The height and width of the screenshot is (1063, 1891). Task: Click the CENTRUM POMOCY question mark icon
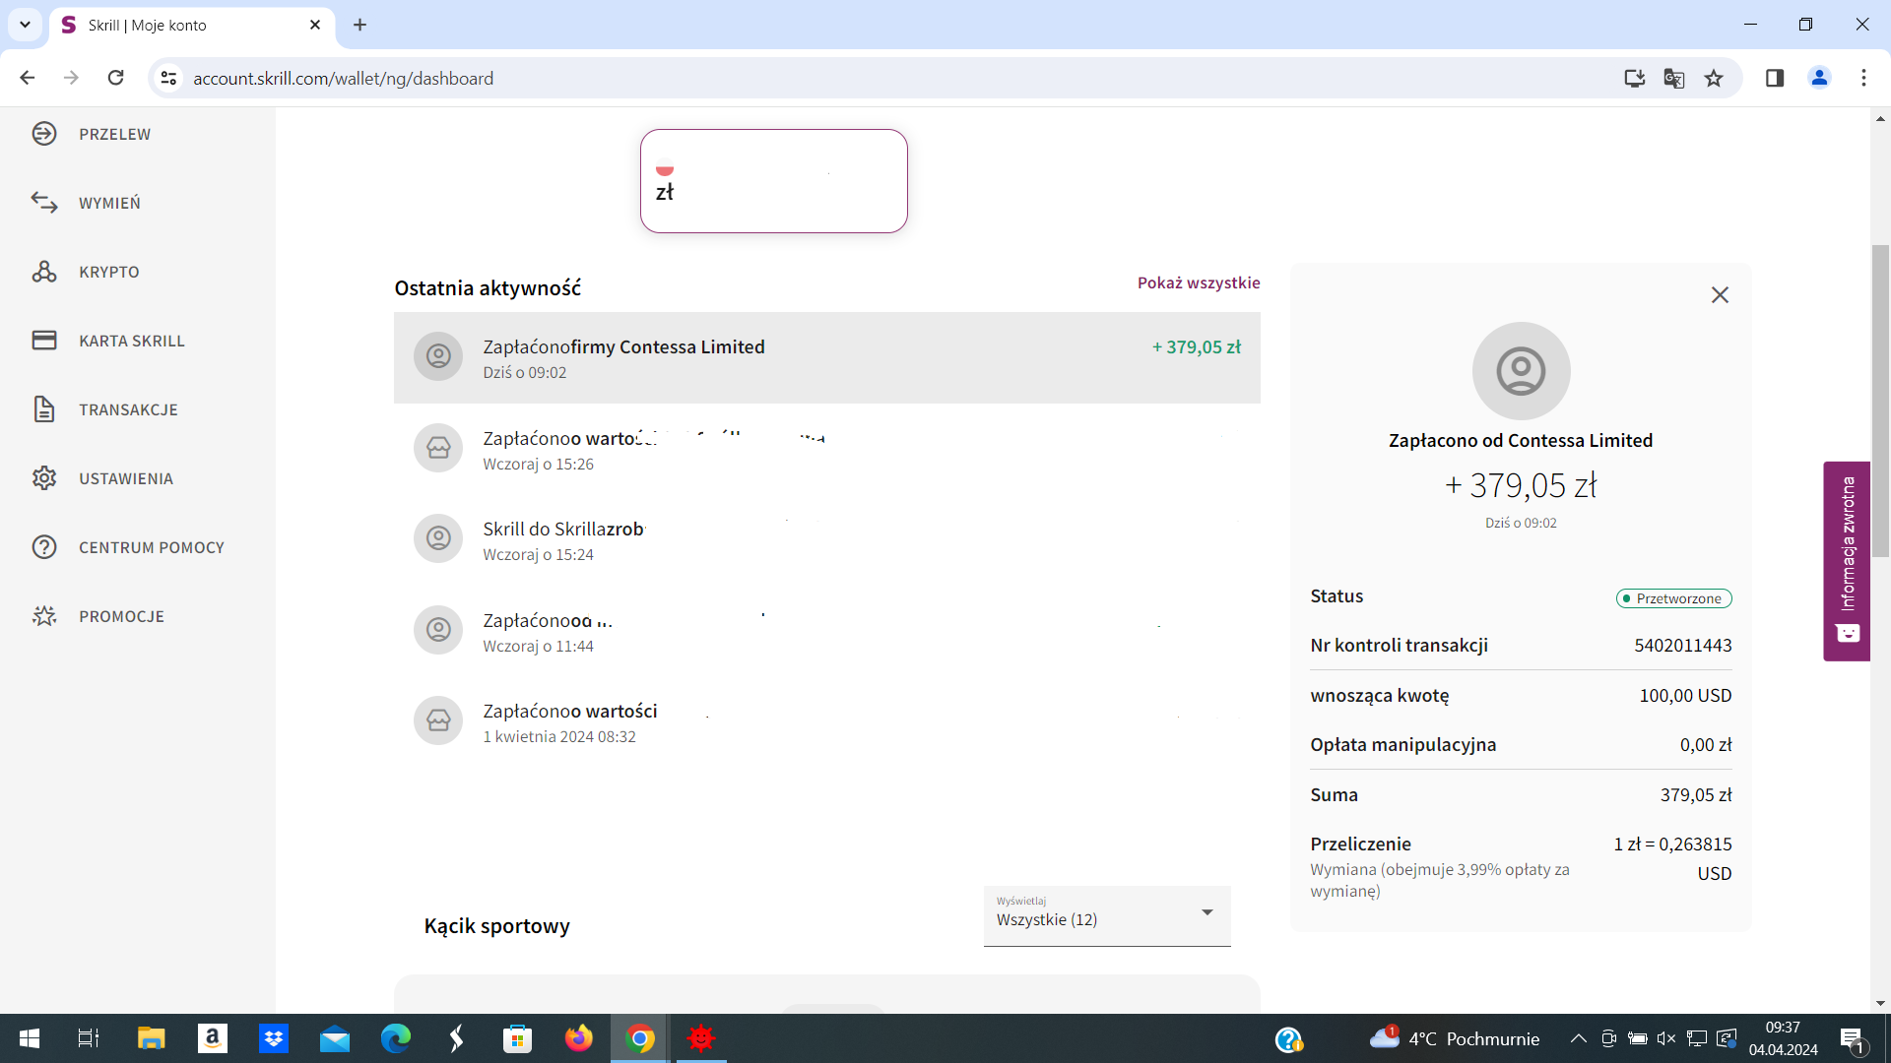pyautogui.click(x=44, y=547)
